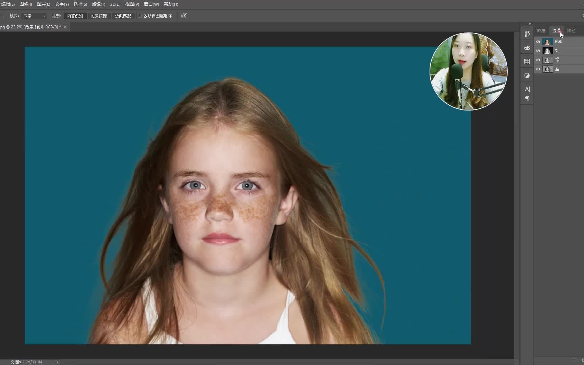Open the Swatches grid panel icon

point(527,62)
